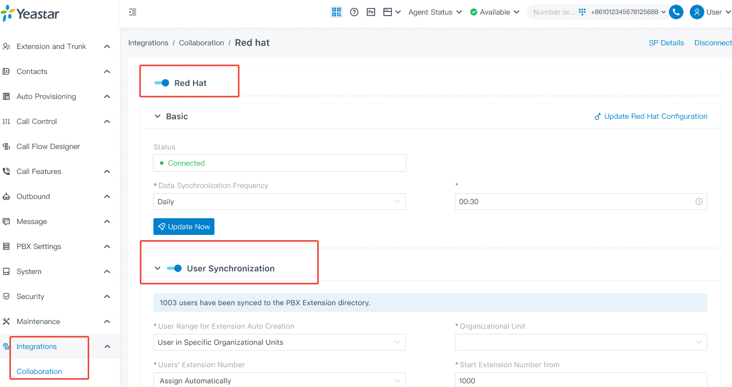Expand the Agent Status dropdown
Image resolution: width=732 pixels, height=387 pixels.
[x=435, y=12]
